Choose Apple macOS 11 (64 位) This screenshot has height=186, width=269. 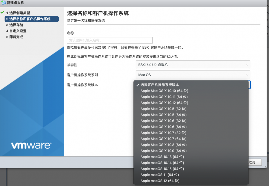click(191, 175)
